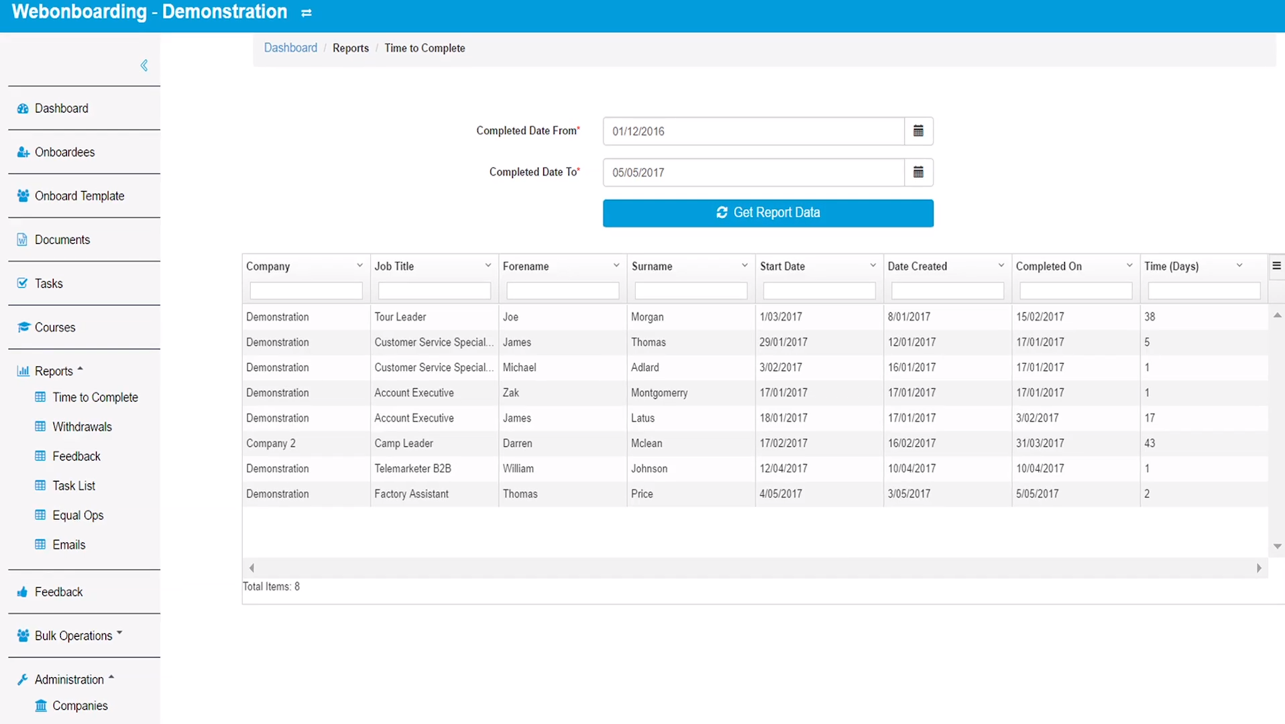Viewport: 1285px width, 724px height.
Task: Open the Start Date column dropdown
Action: [x=873, y=265]
